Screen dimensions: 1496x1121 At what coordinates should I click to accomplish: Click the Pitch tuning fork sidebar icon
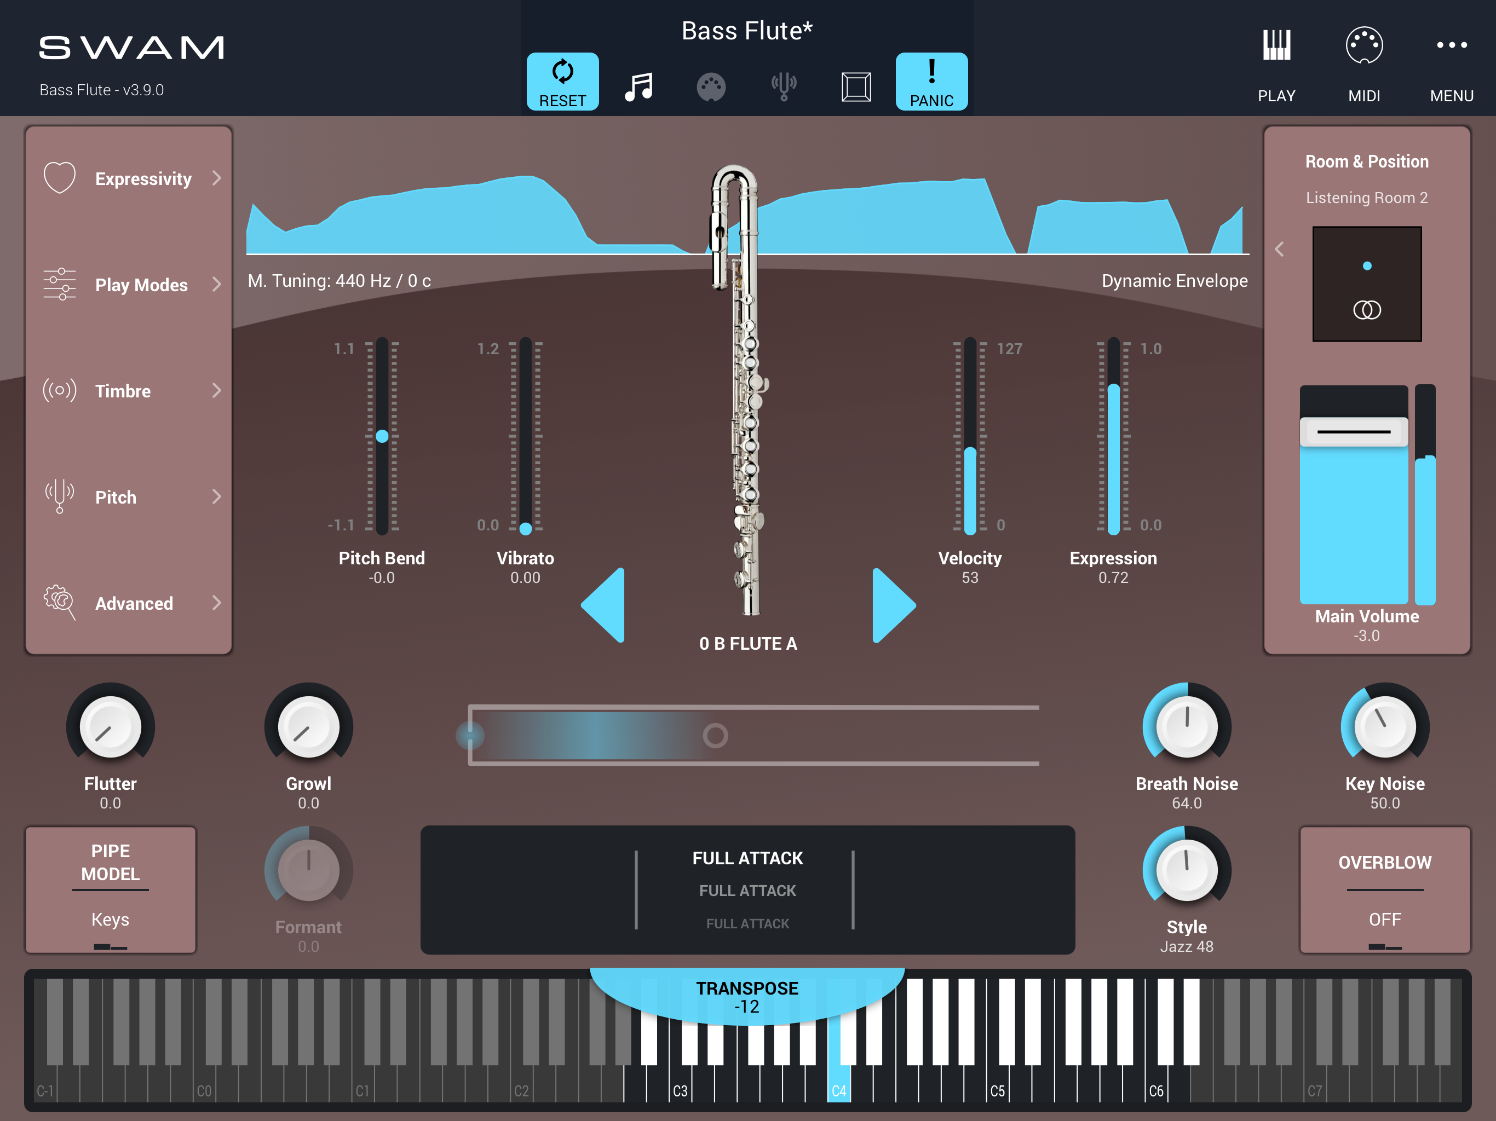click(x=60, y=496)
